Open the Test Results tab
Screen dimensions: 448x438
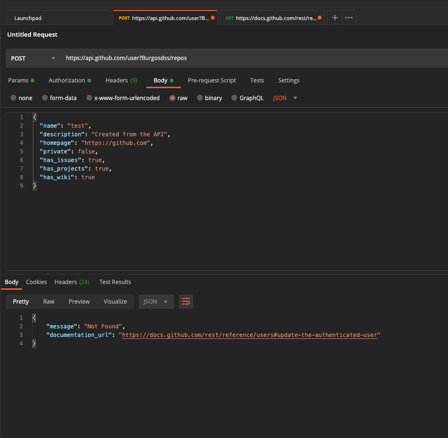click(115, 282)
